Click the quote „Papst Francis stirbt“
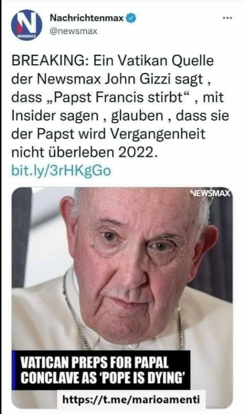The width and height of the screenshot is (244, 414). pyautogui.click(x=118, y=97)
